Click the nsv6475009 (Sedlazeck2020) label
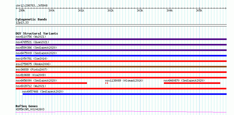The height and width of the screenshot is (115, 234). pyautogui.click(x=36, y=53)
